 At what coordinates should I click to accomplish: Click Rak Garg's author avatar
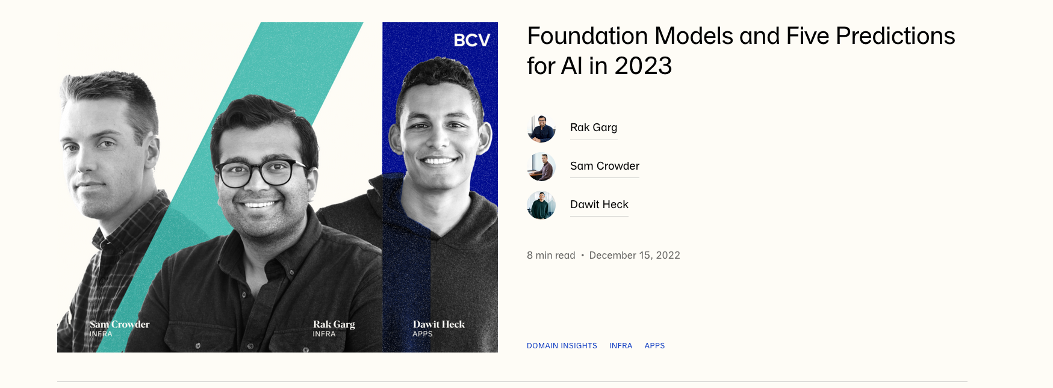coord(541,128)
